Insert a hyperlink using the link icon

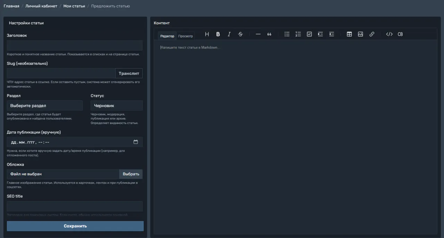point(372,34)
